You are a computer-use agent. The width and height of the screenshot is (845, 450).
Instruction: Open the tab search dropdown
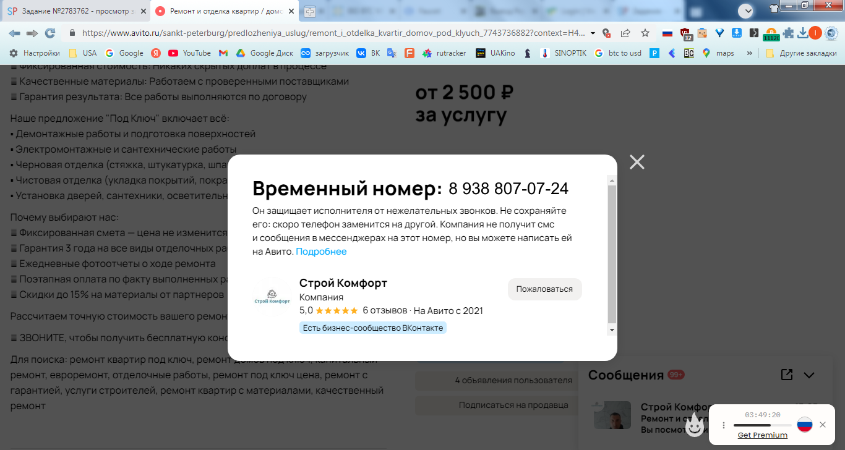click(746, 10)
